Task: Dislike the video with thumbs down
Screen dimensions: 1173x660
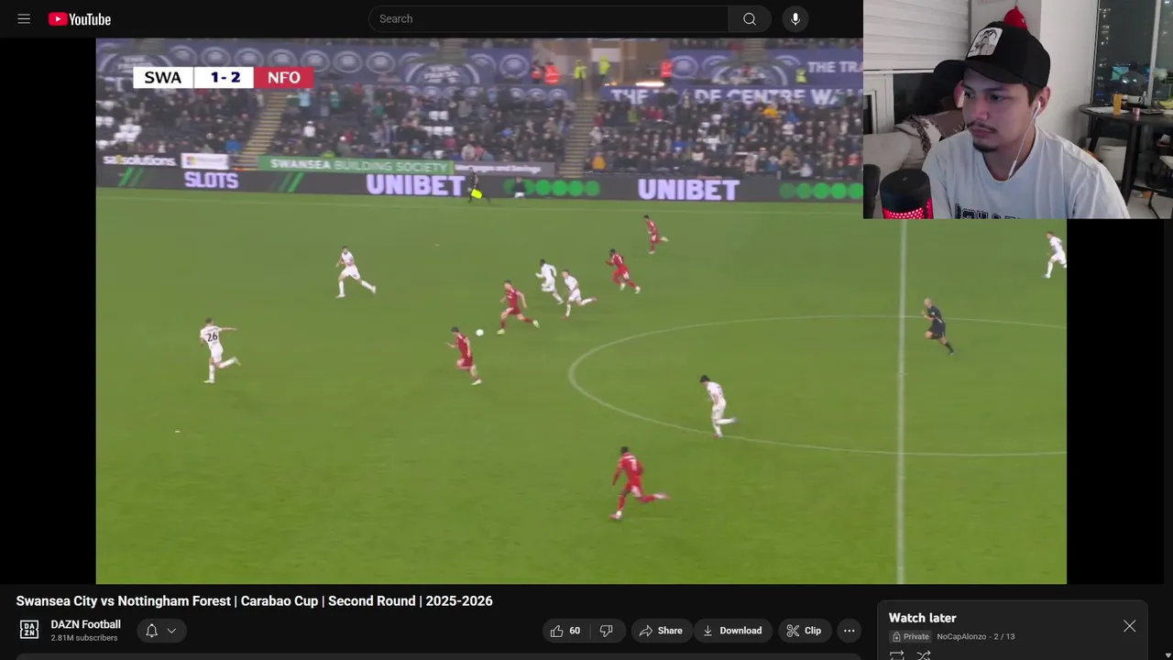Action: 606,631
